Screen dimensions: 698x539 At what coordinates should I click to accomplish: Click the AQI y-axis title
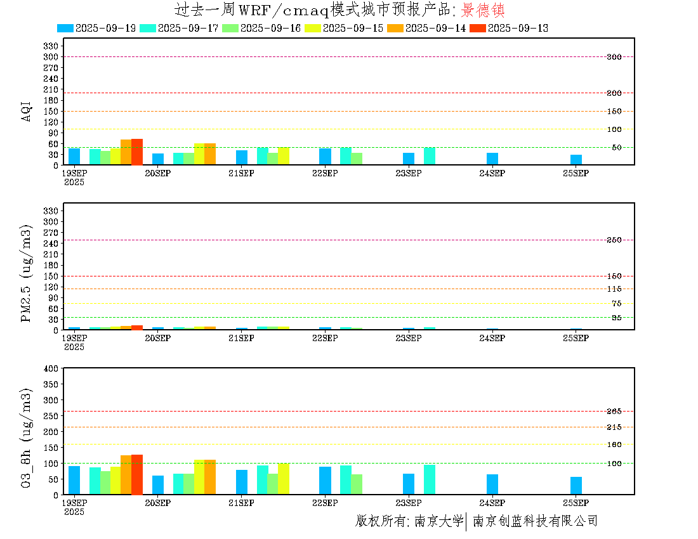(26, 111)
